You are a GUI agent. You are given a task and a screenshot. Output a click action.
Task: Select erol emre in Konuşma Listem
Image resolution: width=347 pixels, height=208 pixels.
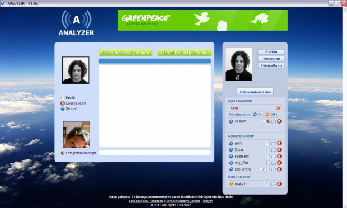[x=243, y=169]
